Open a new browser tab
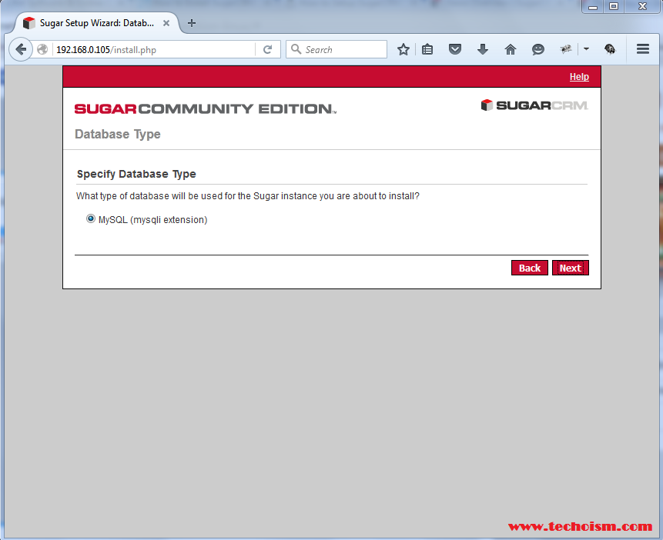 (192, 23)
